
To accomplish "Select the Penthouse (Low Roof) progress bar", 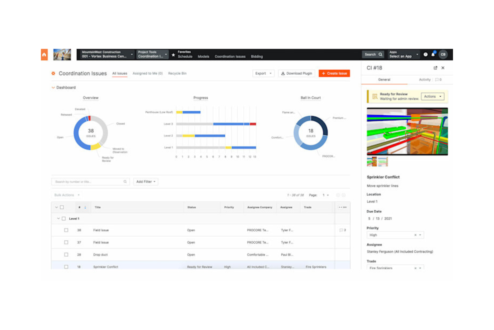I will tap(188, 112).
